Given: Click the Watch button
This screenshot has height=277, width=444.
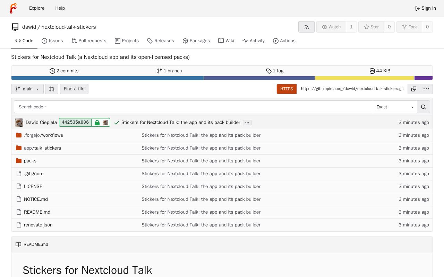Looking at the screenshot, I should point(331,27).
